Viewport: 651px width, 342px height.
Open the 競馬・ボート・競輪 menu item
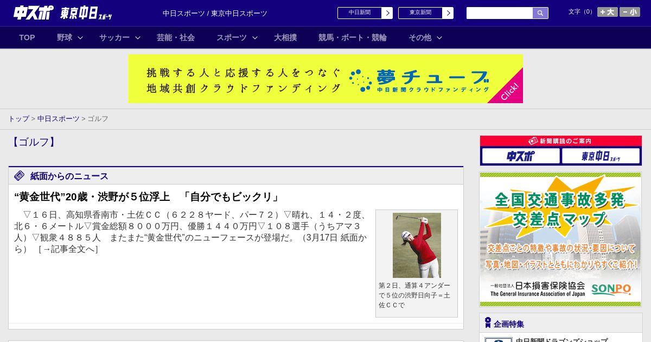tap(353, 37)
